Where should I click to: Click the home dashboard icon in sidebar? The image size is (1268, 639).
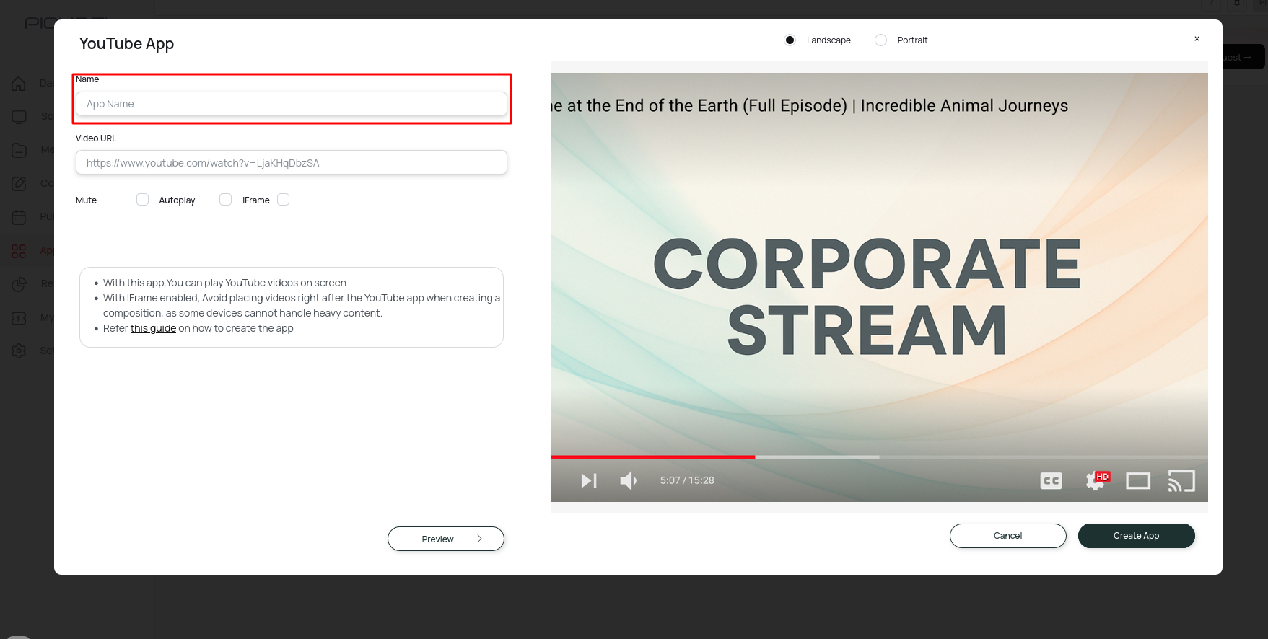coord(19,84)
